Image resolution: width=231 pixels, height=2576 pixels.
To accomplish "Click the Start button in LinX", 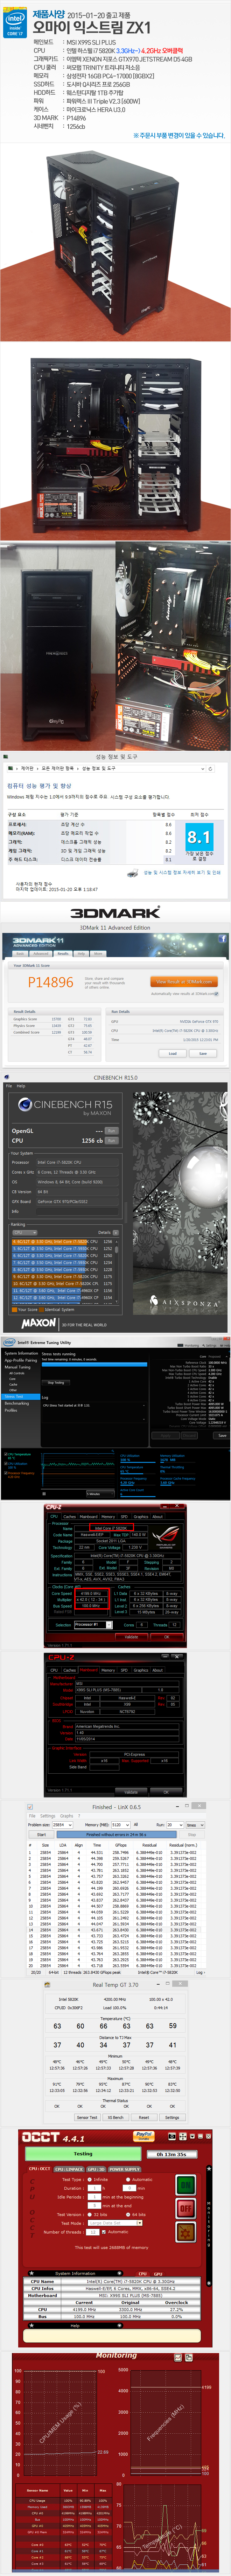I will (41, 1835).
